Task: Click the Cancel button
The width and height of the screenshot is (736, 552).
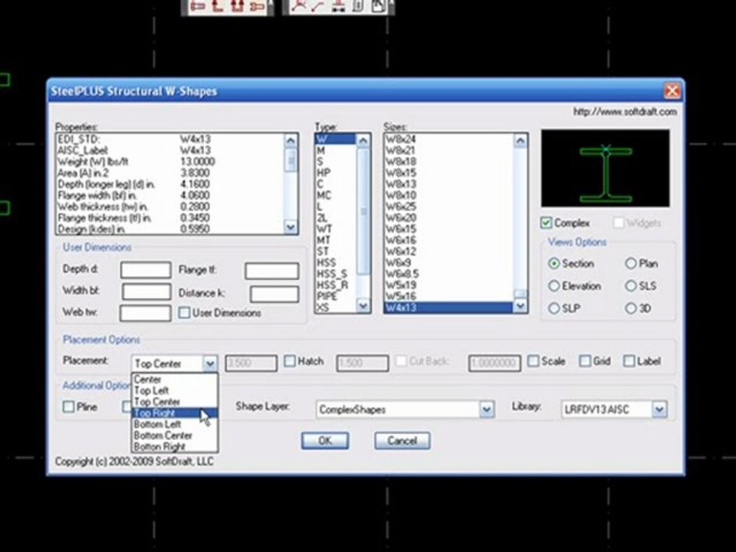Action: click(402, 440)
